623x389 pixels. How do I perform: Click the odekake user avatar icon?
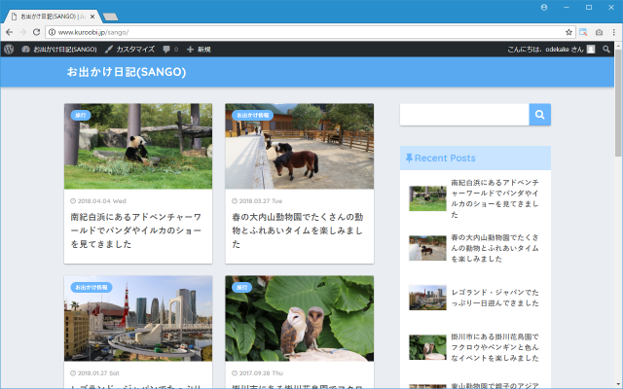pos(591,49)
